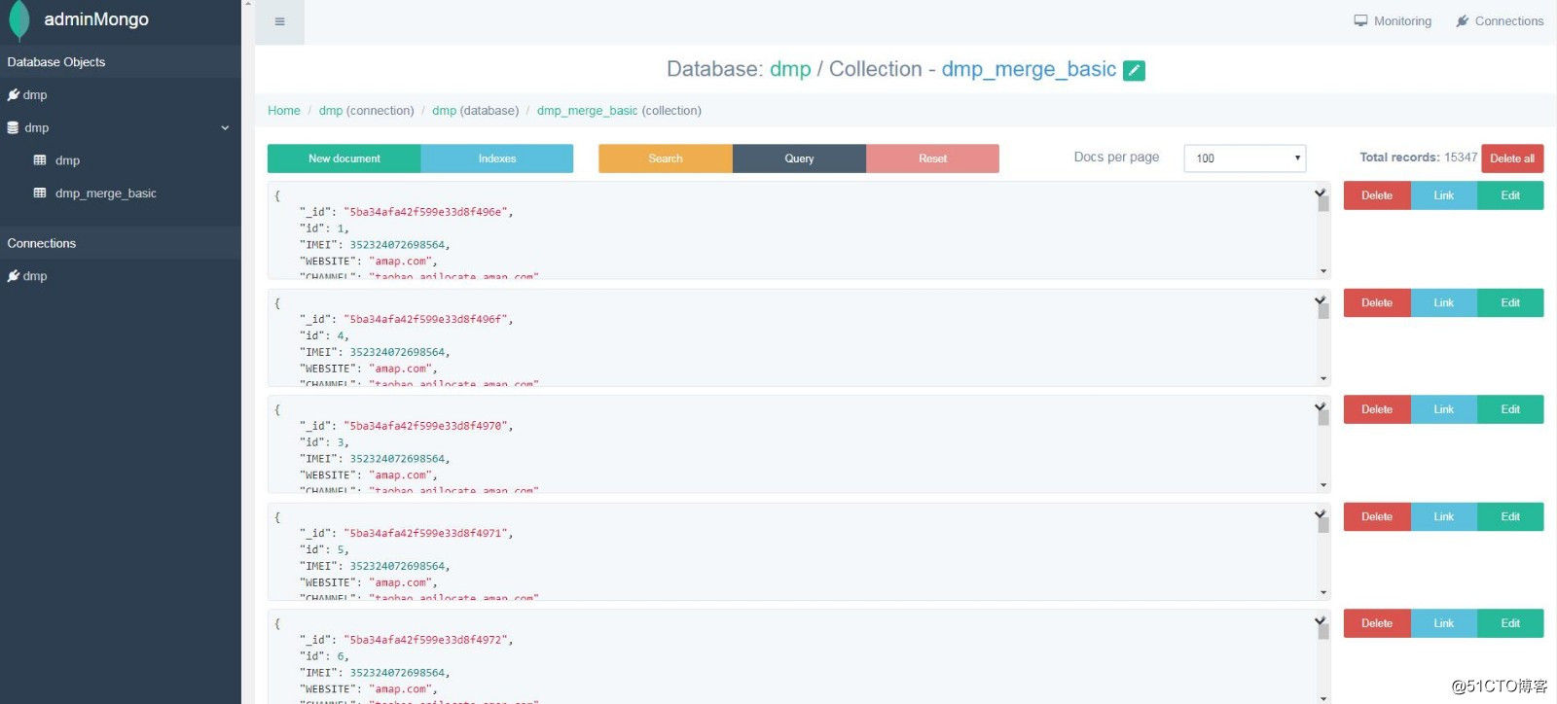The height and width of the screenshot is (704, 1557).
Task: Open the Docs per page dropdown
Action: click(1245, 158)
